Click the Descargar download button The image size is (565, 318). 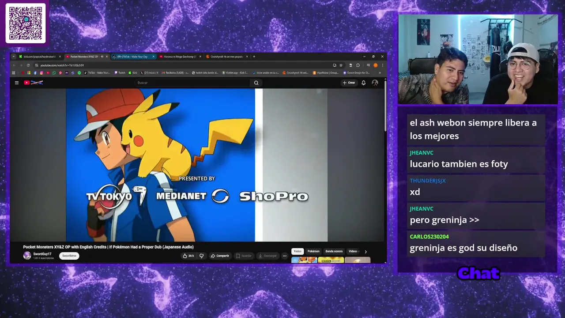(x=267, y=256)
